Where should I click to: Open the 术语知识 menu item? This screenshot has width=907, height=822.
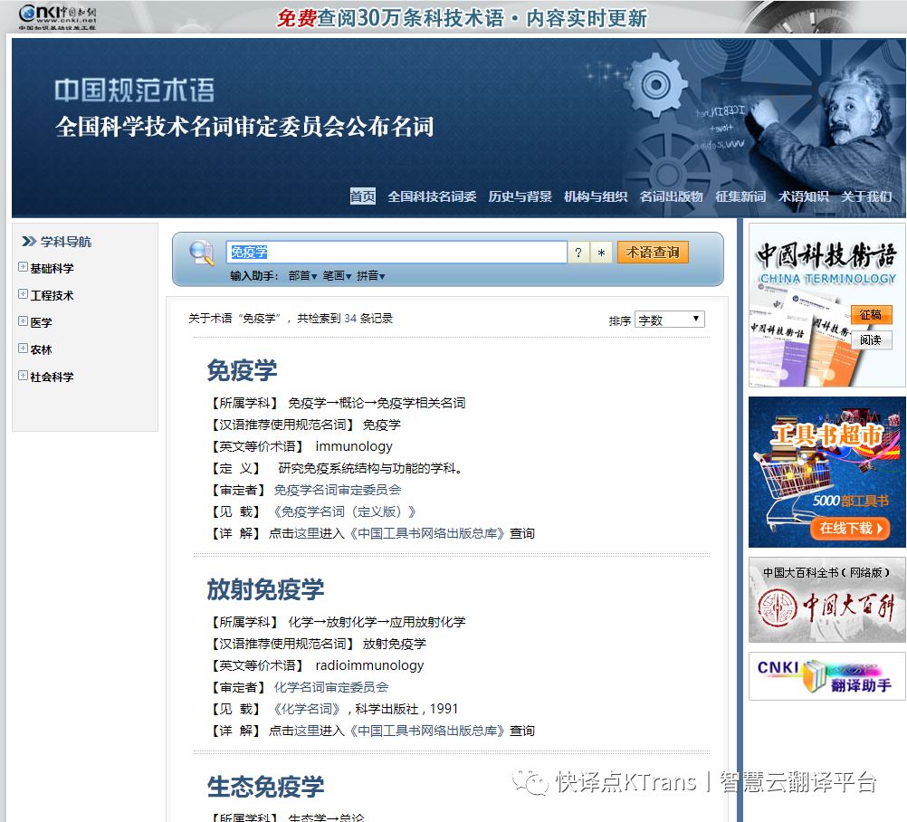click(x=804, y=196)
